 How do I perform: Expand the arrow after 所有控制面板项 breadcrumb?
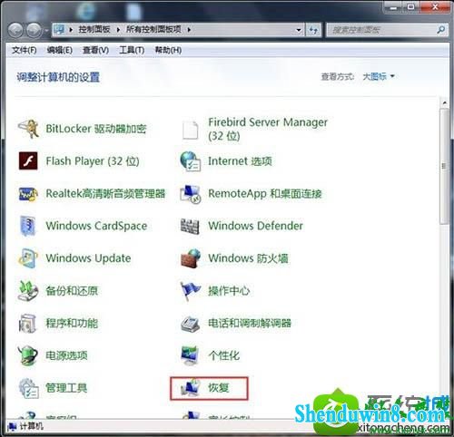click(x=189, y=30)
